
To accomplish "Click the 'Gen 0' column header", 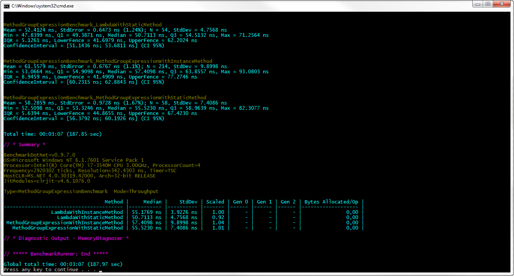I will click(241, 202).
